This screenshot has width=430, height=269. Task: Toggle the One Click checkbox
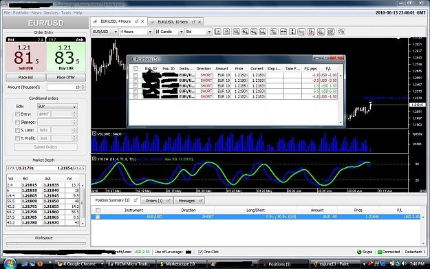coord(200,252)
